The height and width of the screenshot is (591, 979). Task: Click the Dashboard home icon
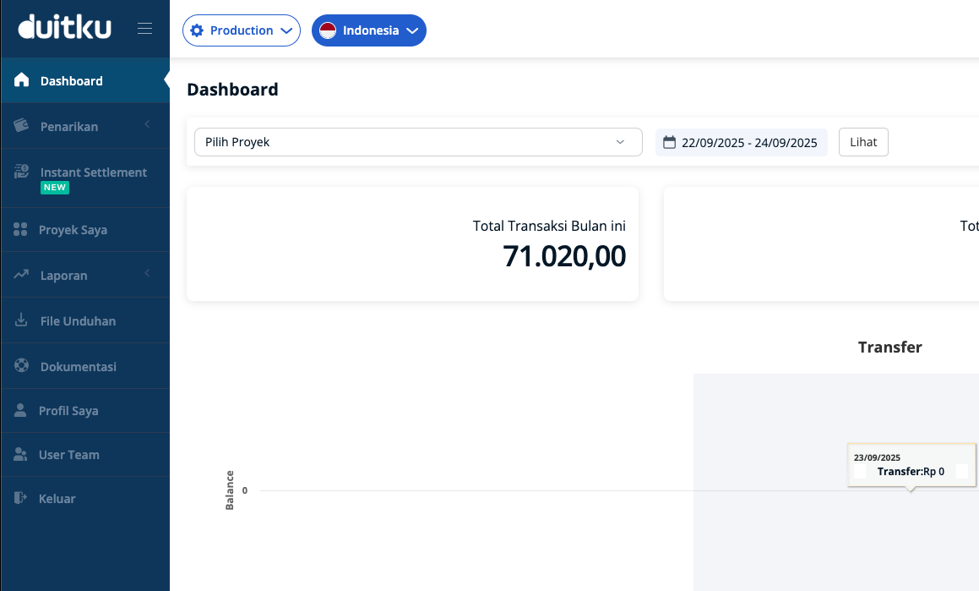(x=22, y=81)
